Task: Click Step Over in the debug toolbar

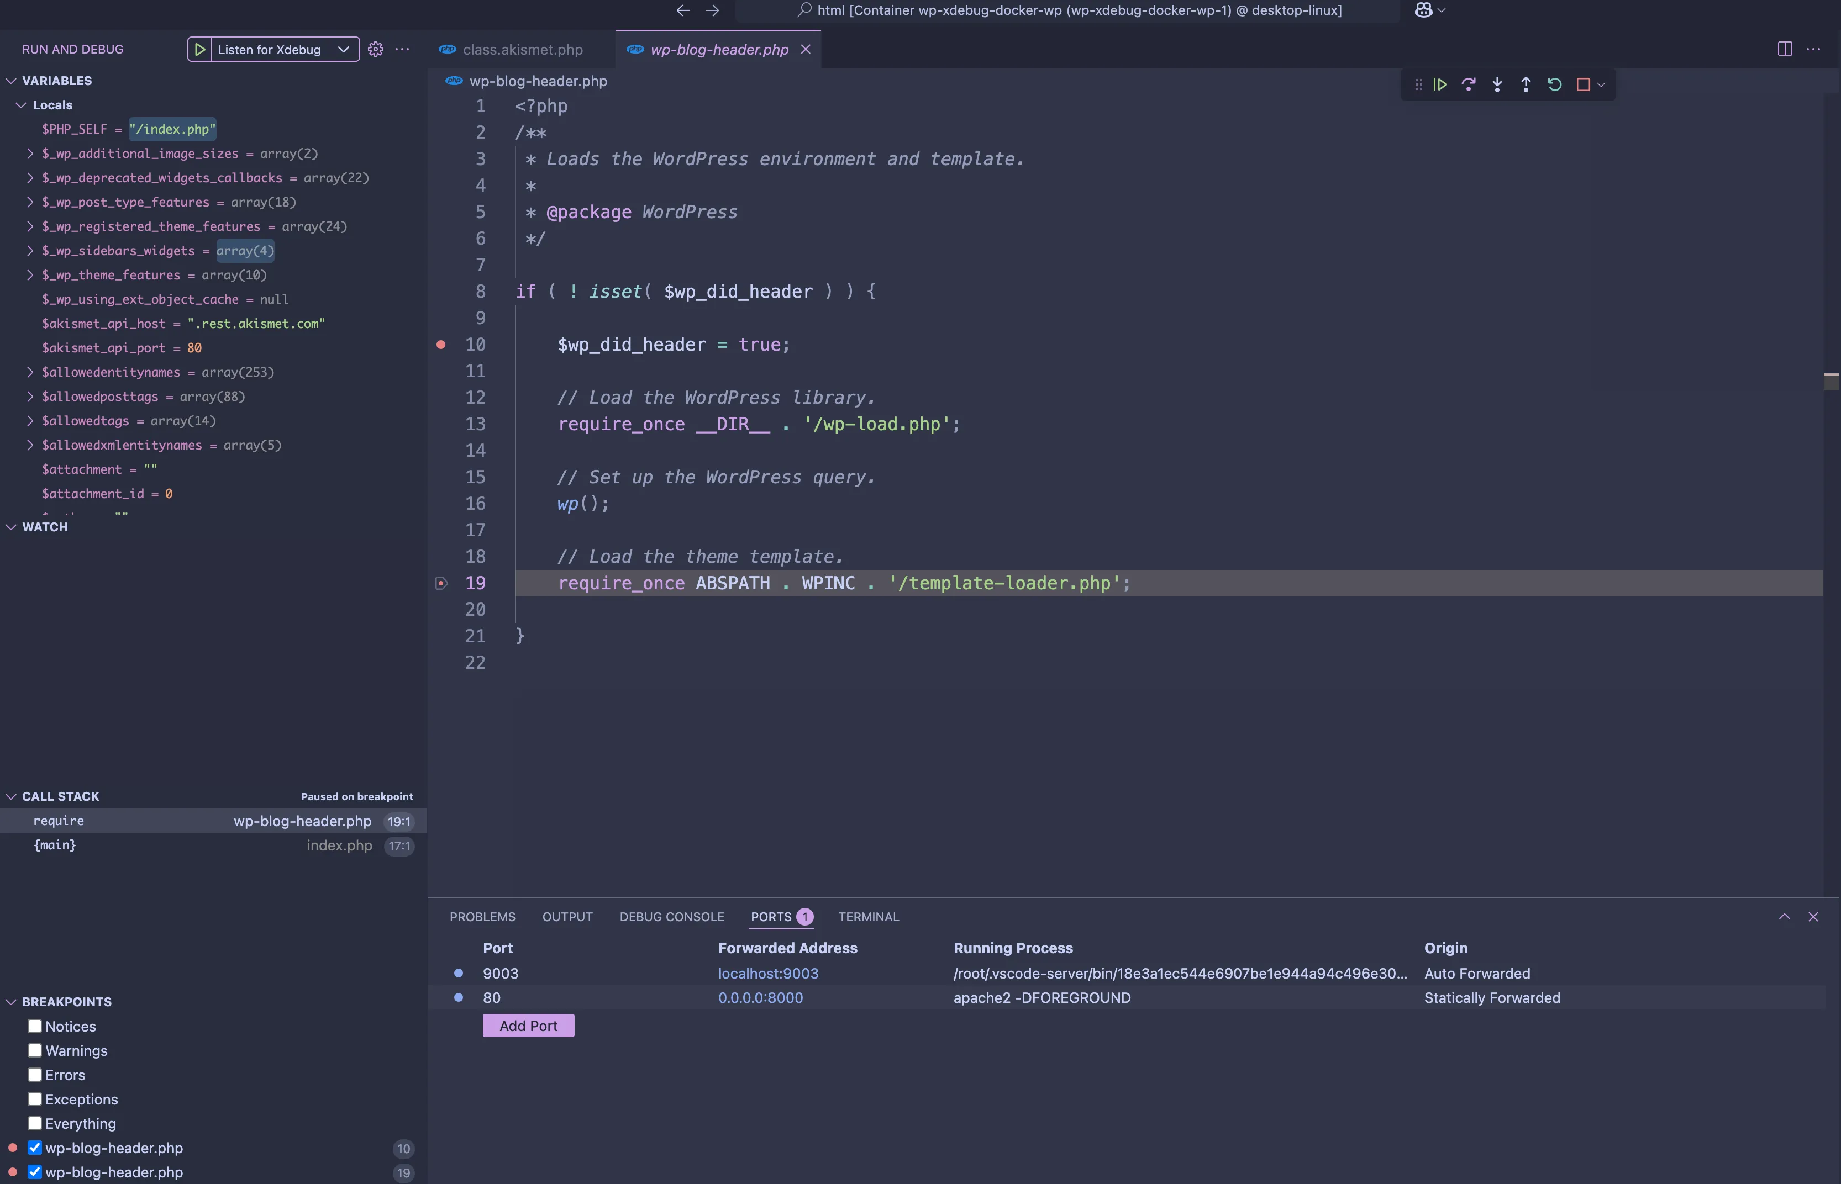Action: click(1469, 84)
